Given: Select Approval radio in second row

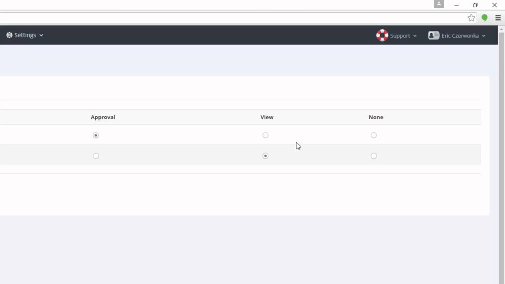Looking at the screenshot, I should [95, 156].
